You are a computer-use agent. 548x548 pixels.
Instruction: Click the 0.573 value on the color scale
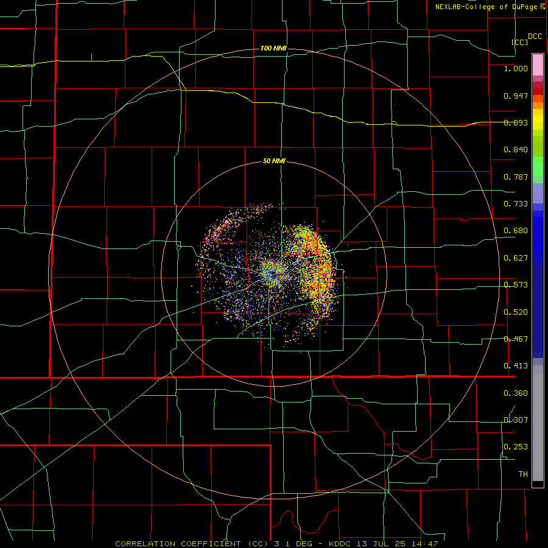click(x=516, y=285)
